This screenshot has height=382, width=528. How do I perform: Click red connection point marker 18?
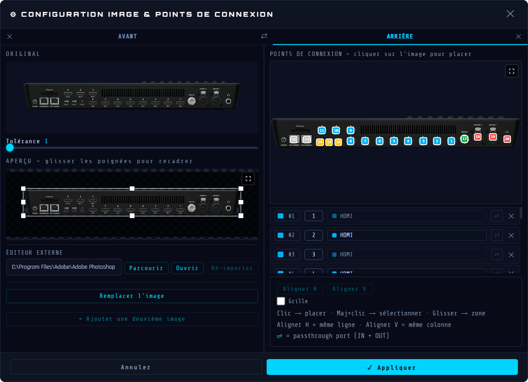tap(478, 137)
